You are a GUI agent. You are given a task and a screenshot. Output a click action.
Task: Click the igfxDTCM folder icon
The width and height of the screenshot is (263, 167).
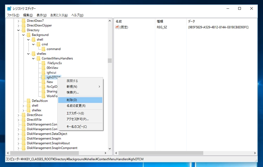click(x=44, y=77)
